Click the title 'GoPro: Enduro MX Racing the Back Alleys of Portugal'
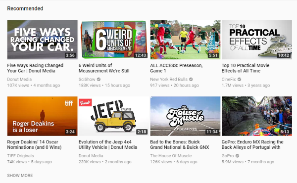 click(252, 144)
